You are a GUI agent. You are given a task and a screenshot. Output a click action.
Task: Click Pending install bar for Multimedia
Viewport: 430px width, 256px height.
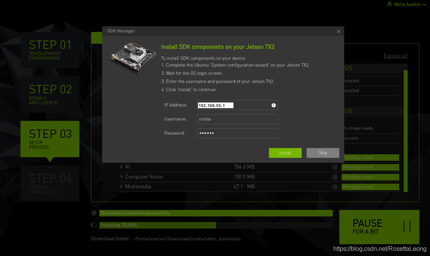tap(370, 187)
